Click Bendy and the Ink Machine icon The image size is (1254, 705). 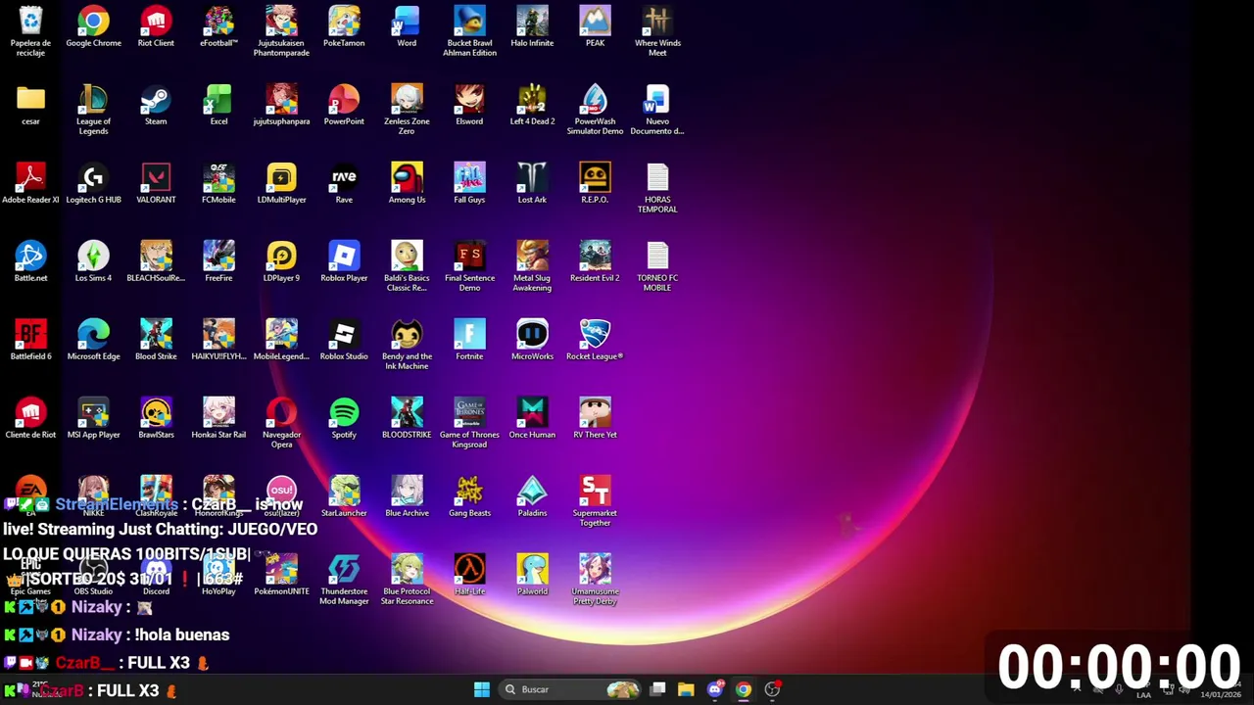point(407,344)
